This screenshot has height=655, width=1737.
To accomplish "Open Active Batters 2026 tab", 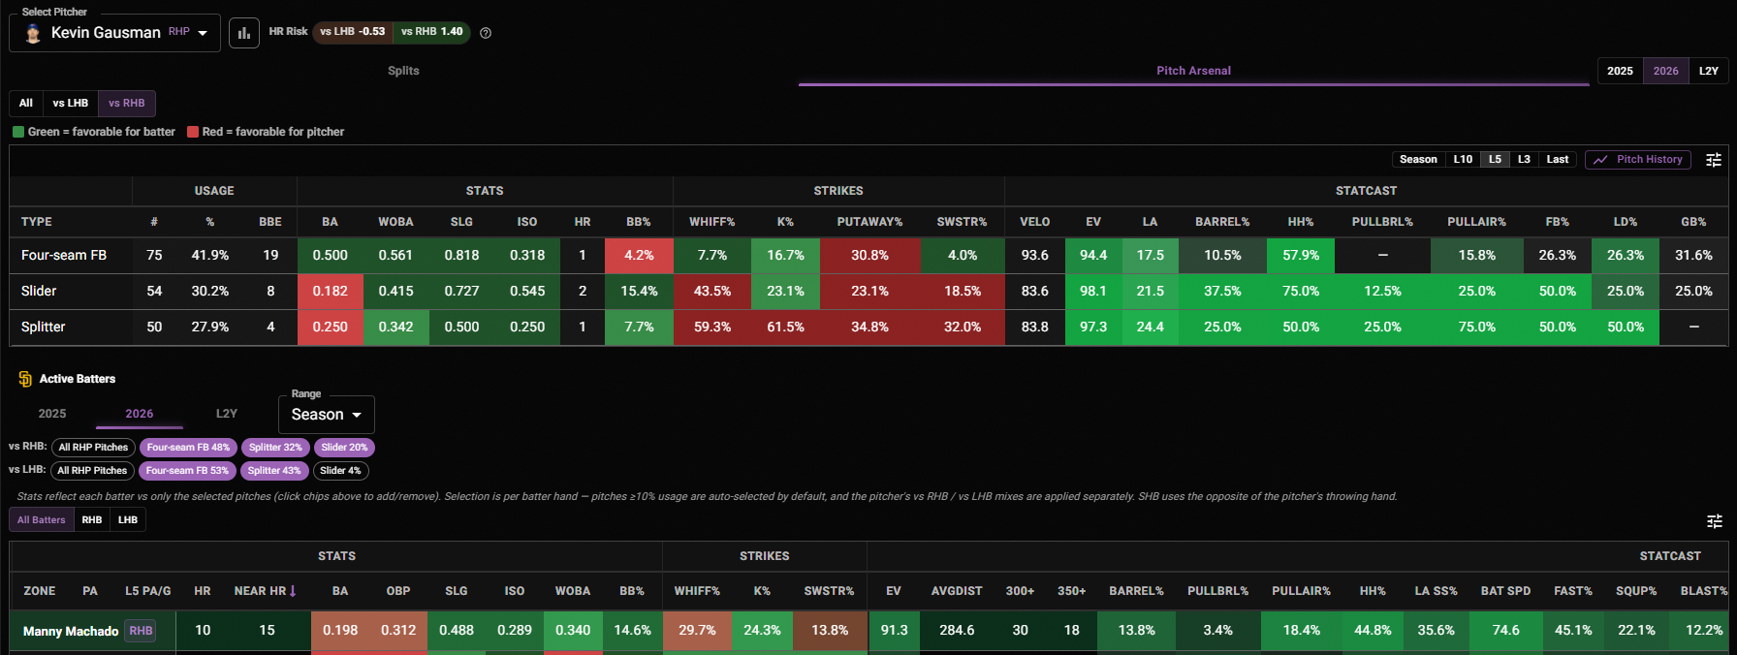I will pyautogui.click(x=140, y=414).
